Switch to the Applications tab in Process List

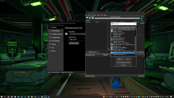click(x=114, y=28)
